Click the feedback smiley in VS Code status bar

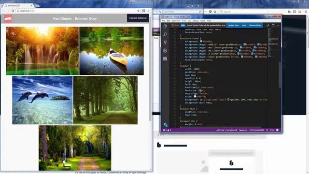(x=277, y=130)
